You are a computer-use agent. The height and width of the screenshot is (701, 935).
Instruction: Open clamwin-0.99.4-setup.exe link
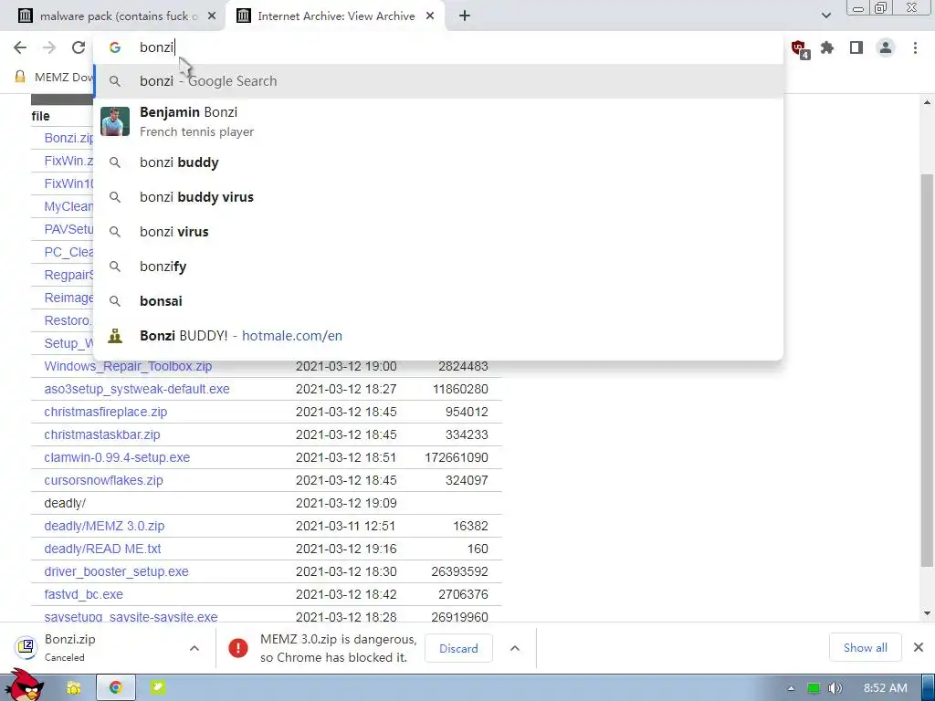tap(117, 458)
